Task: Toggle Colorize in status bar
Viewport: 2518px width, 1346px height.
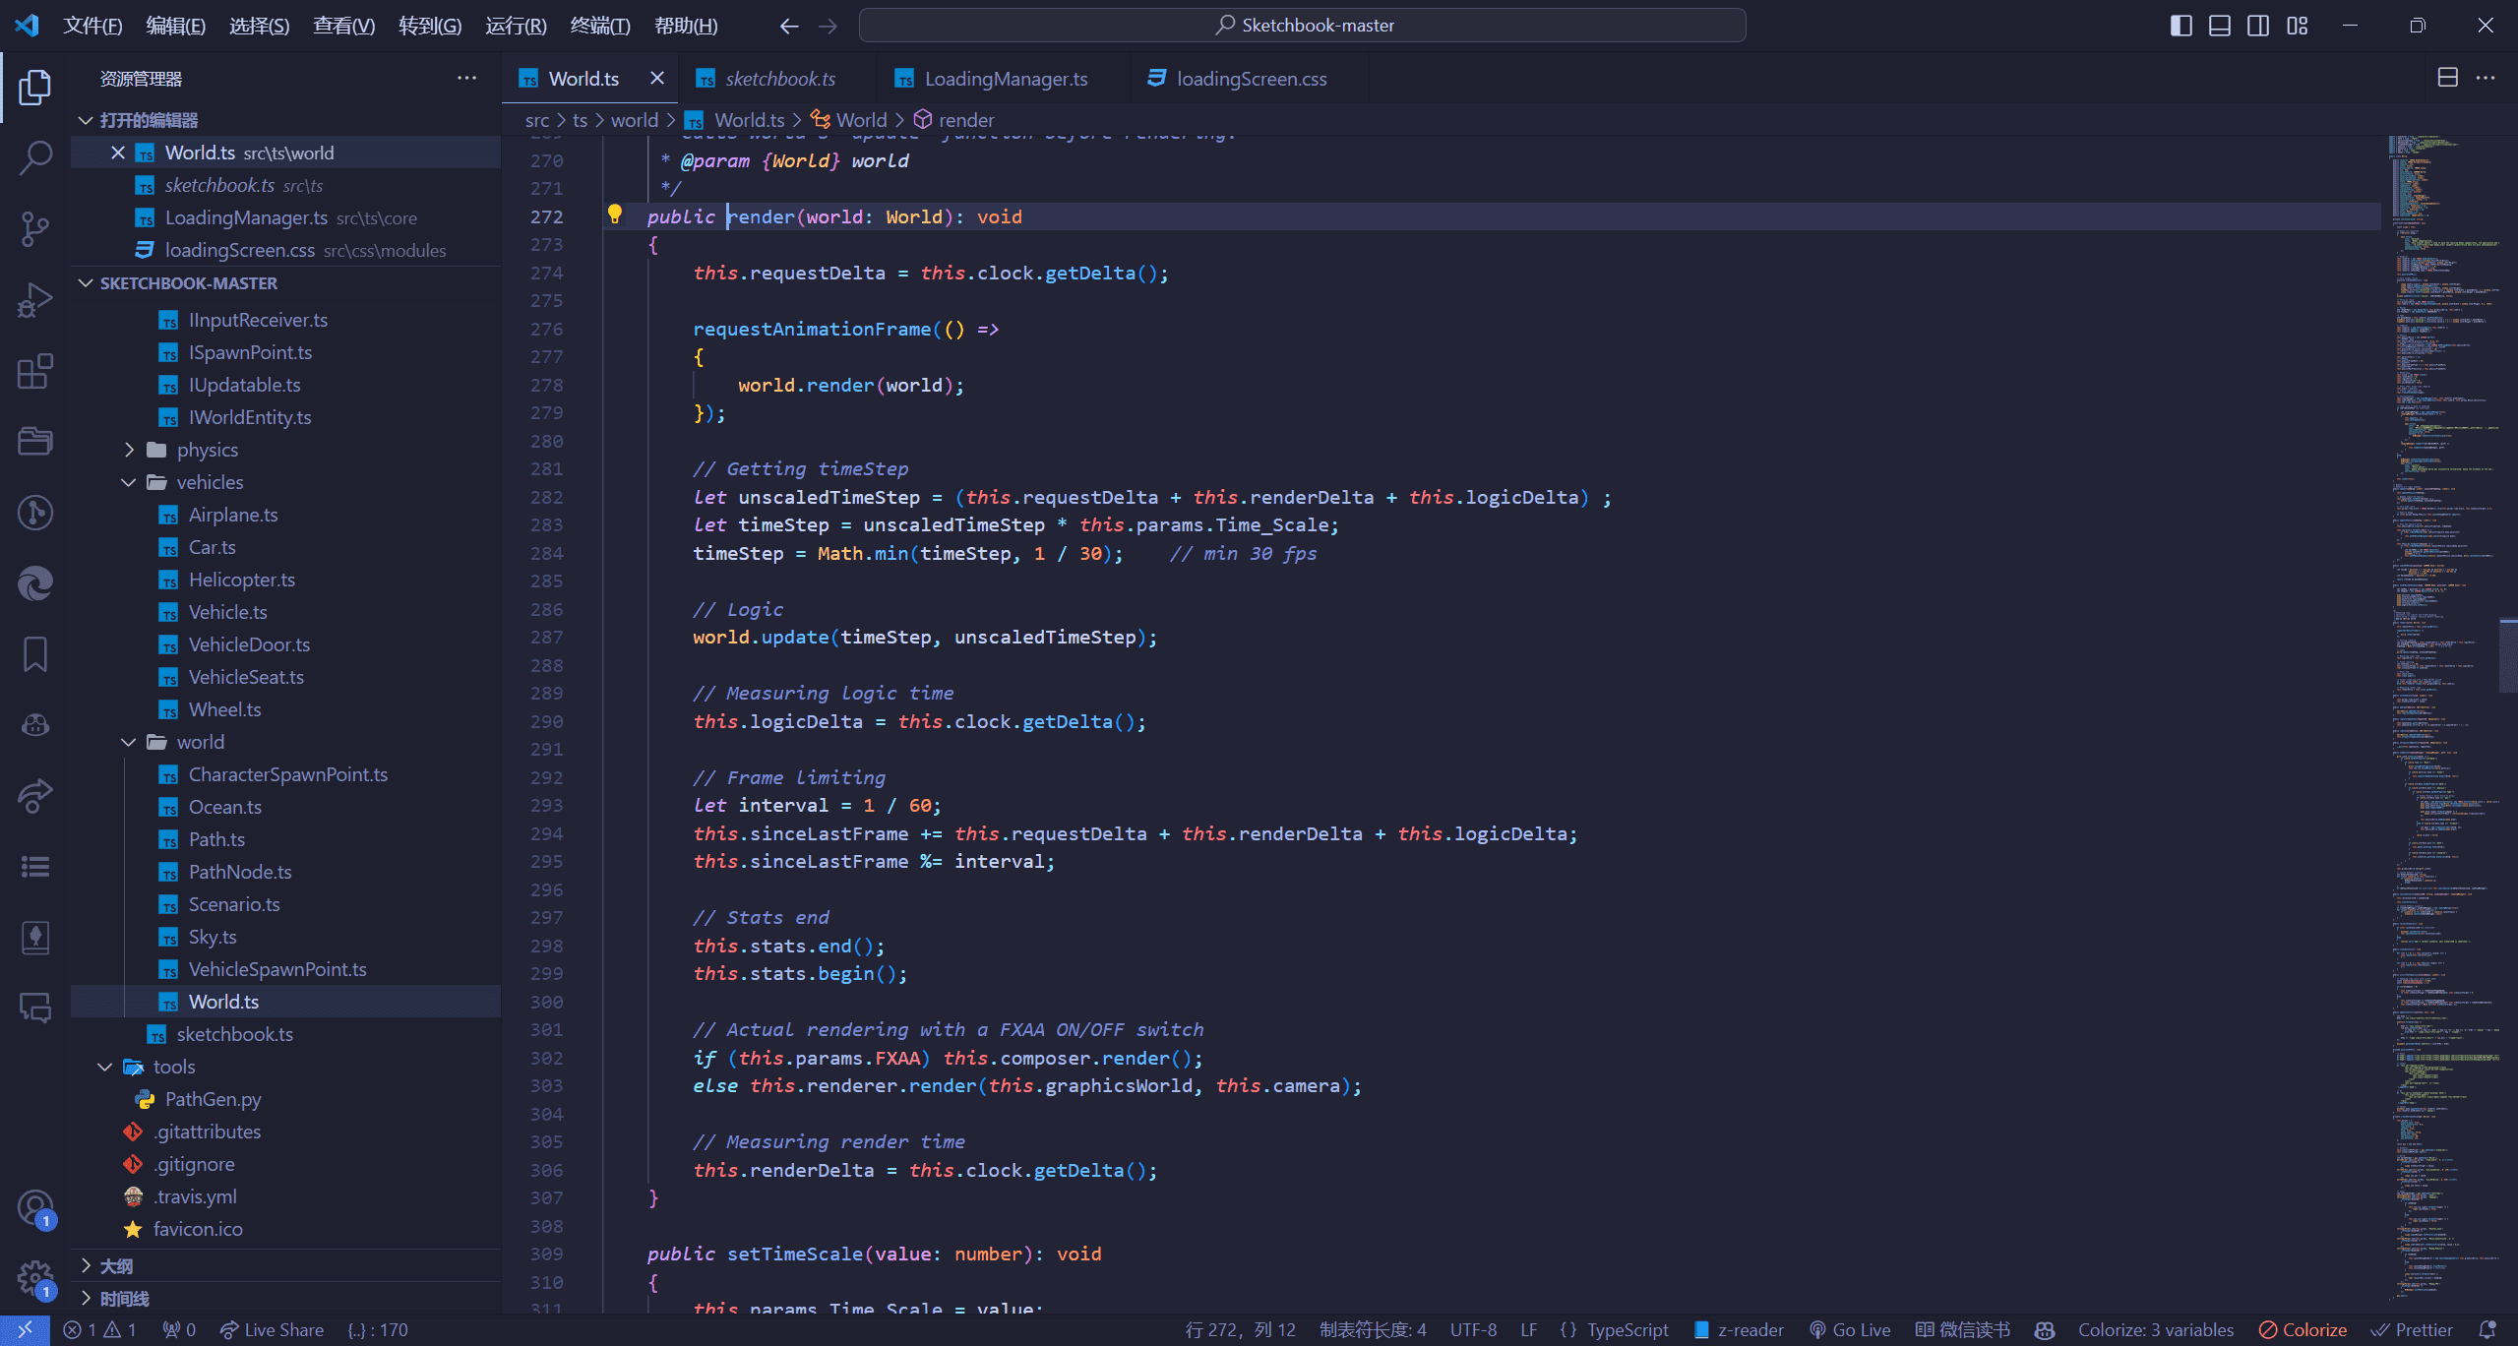Action: click(x=2303, y=1330)
